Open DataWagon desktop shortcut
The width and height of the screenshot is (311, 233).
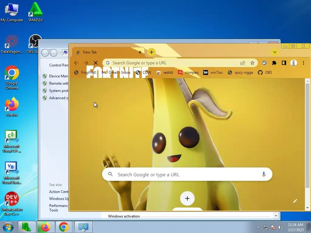[x=12, y=44]
